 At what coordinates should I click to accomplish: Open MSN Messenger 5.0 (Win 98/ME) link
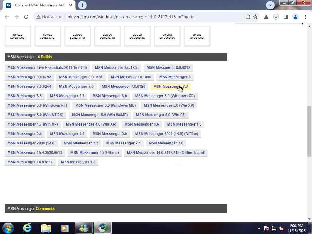click(x=100, y=115)
